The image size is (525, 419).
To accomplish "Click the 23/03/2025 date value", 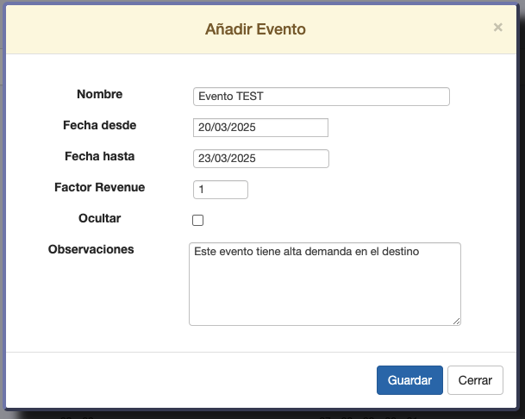I will tap(227, 159).
